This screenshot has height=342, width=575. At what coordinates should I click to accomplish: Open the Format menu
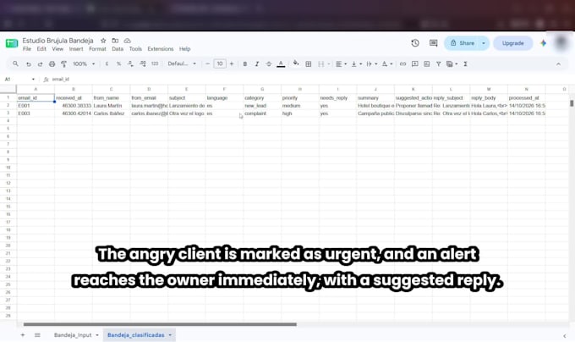97,49
